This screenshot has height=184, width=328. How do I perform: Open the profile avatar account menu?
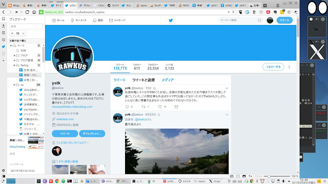270,20
